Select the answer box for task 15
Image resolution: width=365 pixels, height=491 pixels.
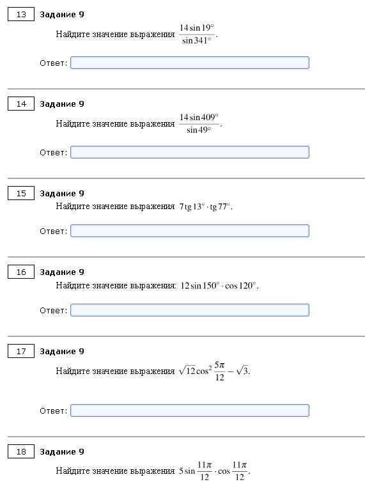point(190,231)
